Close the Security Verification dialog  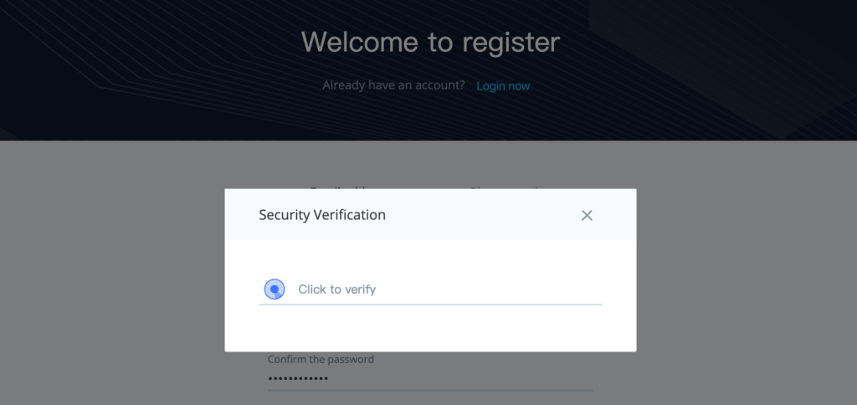coord(587,215)
